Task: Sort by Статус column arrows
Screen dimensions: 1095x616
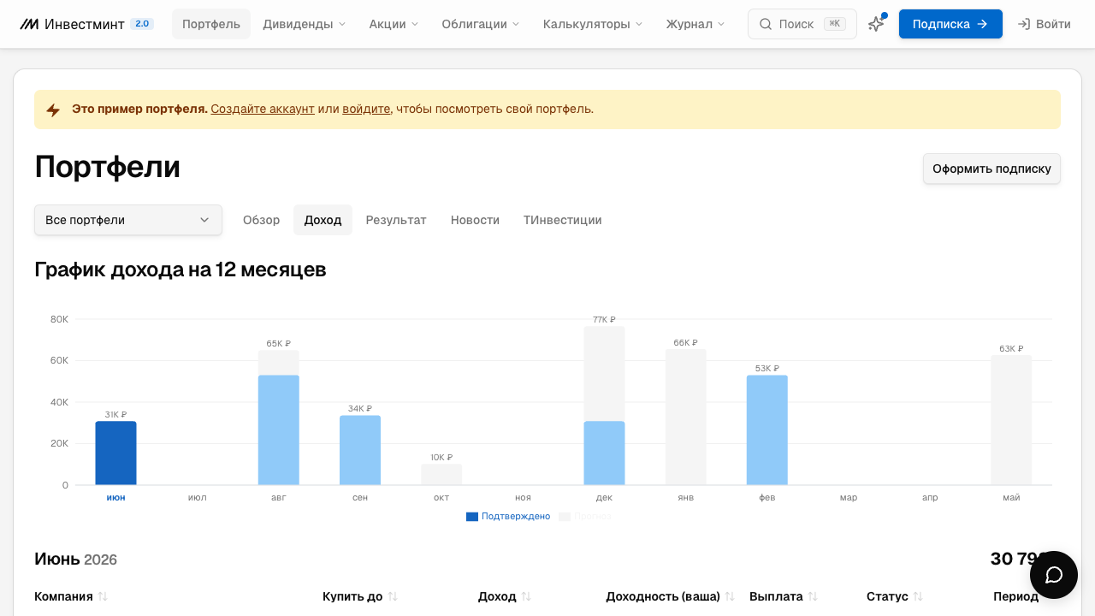Action: [x=918, y=596]
